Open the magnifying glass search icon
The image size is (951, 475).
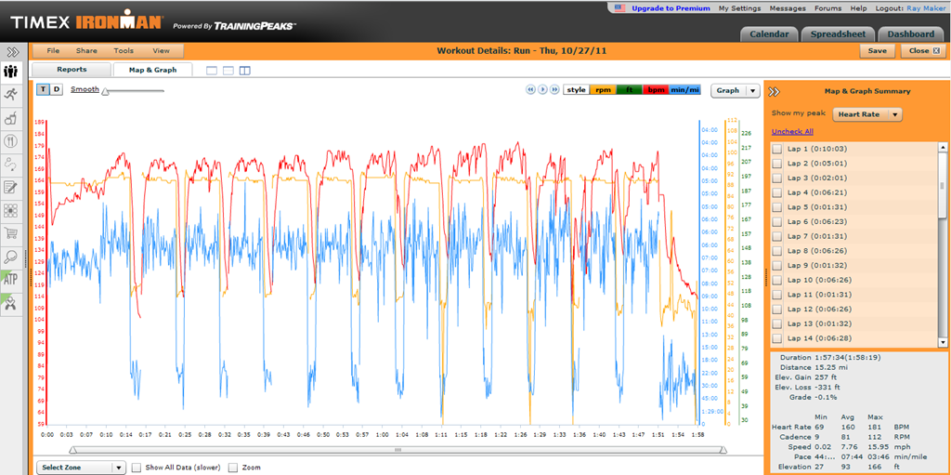coord(10,257)
